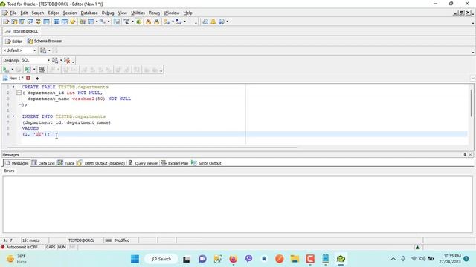Select the TESTDB@ORCL connection tab
476x267 pixels.
click(x=22, y=31)
